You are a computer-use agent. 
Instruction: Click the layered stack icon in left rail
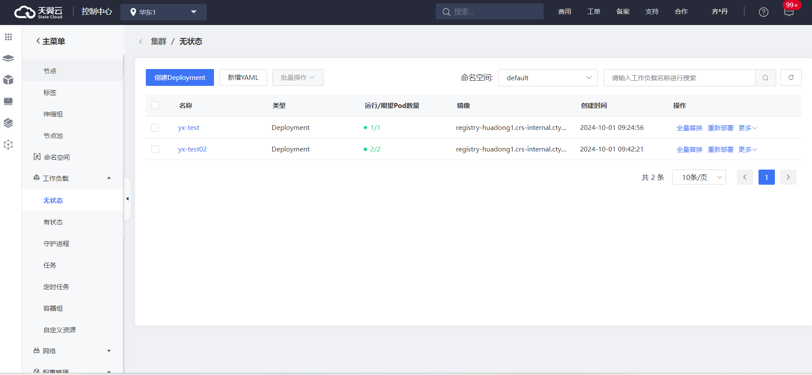pyautogui.click(x=8, y=123)
